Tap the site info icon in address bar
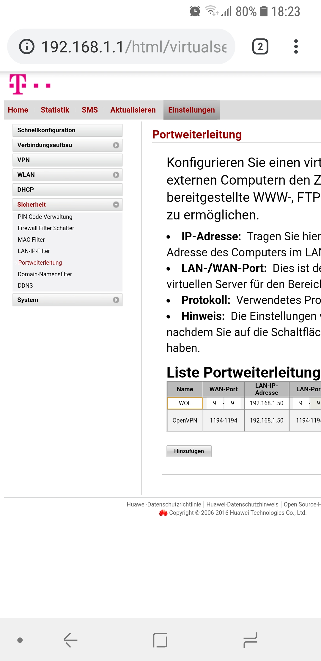The height and width of the screenshot is (661, 321). (27, 46)
